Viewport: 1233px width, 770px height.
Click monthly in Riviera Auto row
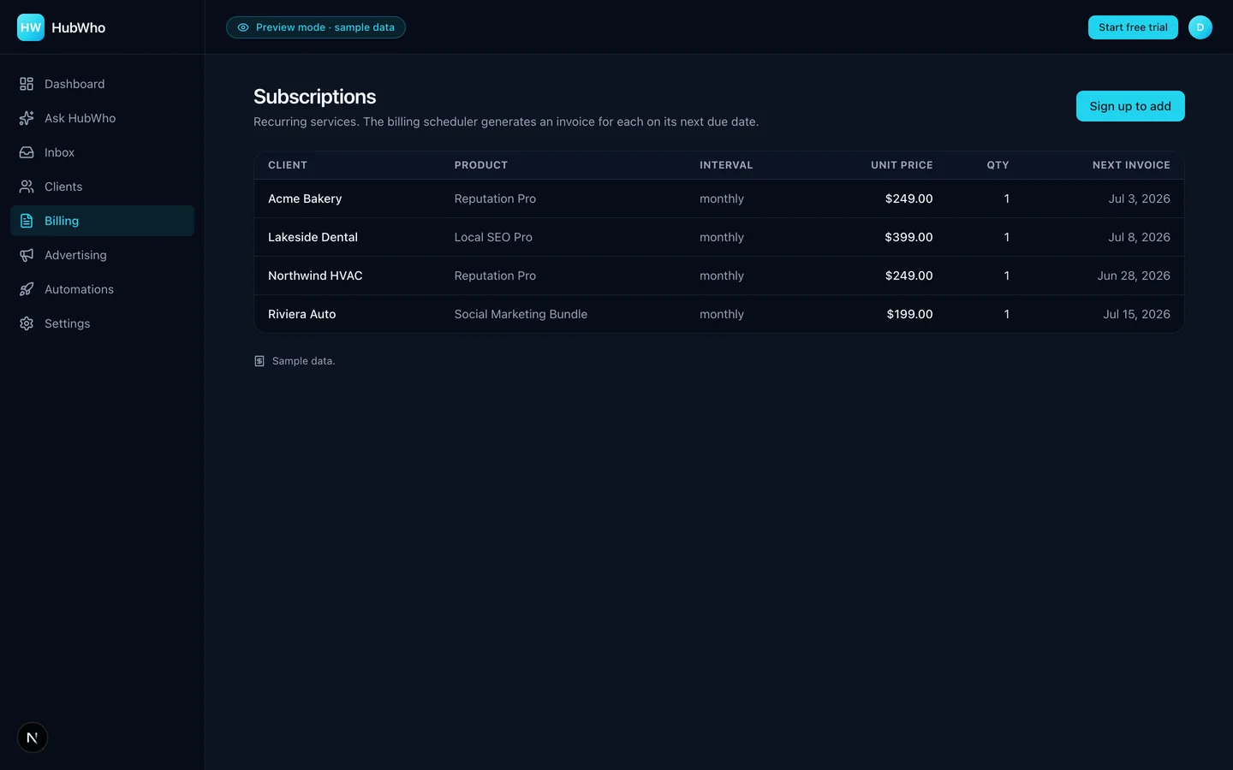(x=722, y=314)
